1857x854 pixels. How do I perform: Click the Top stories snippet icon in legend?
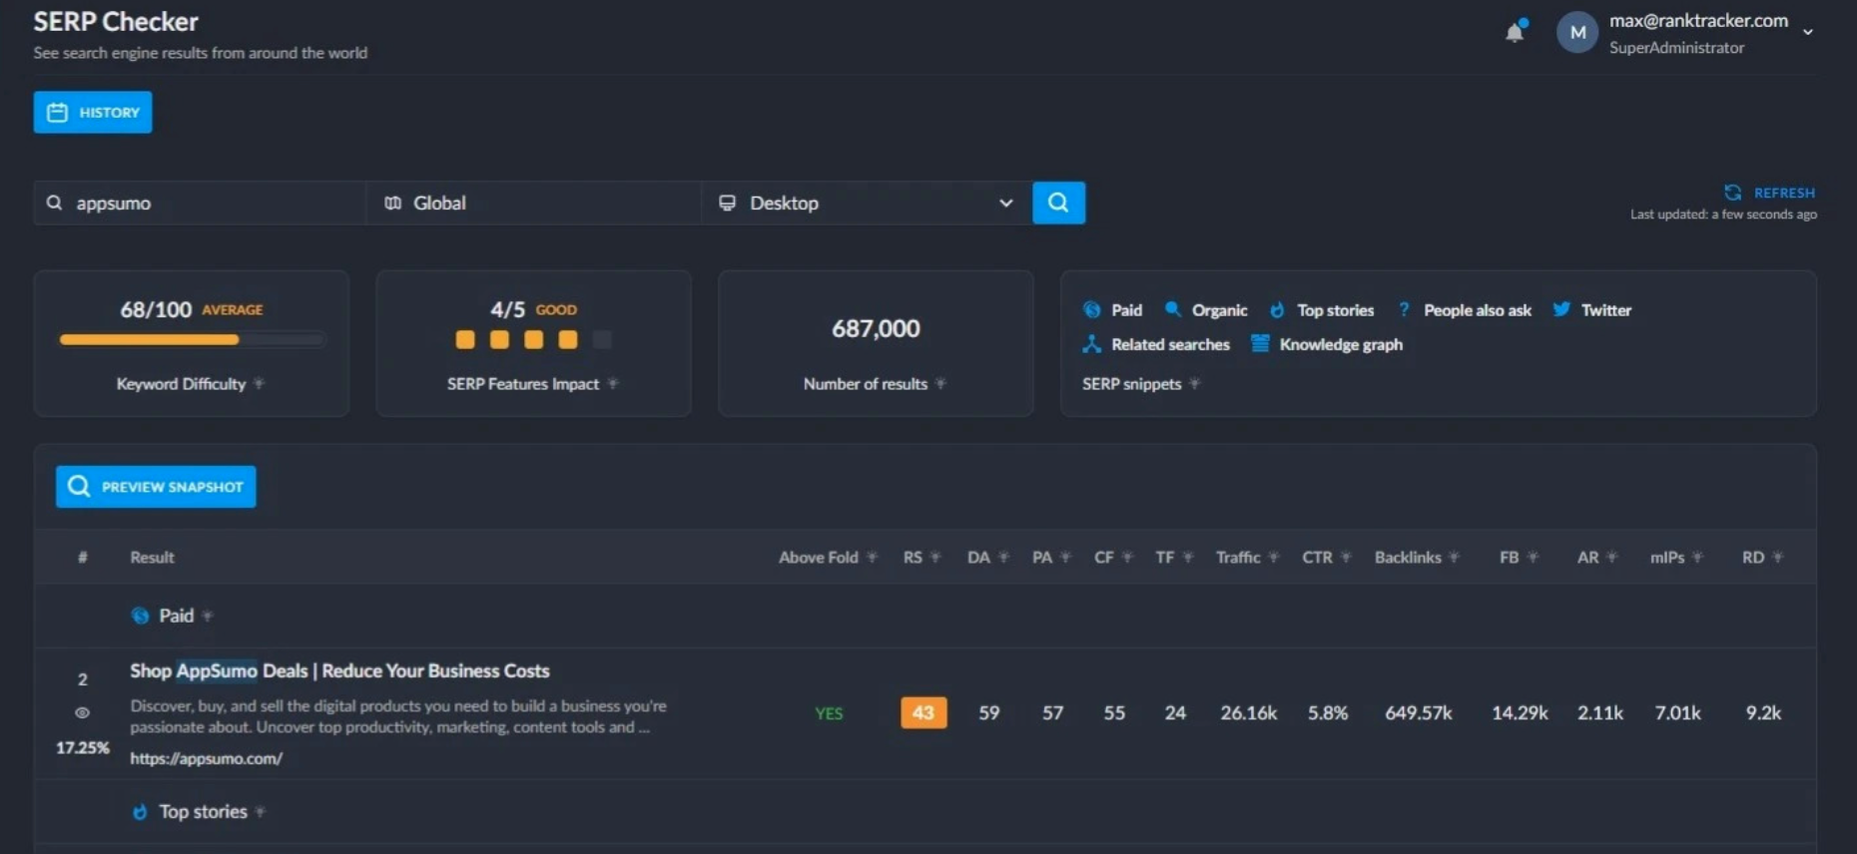click(1277, 310)
